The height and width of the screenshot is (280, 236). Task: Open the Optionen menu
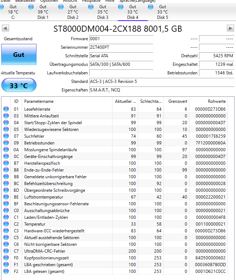click(49, 1)
